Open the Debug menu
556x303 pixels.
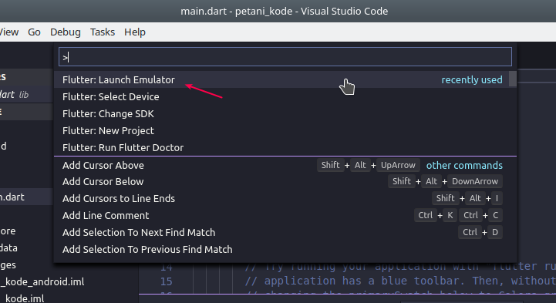tap(66, 32)
